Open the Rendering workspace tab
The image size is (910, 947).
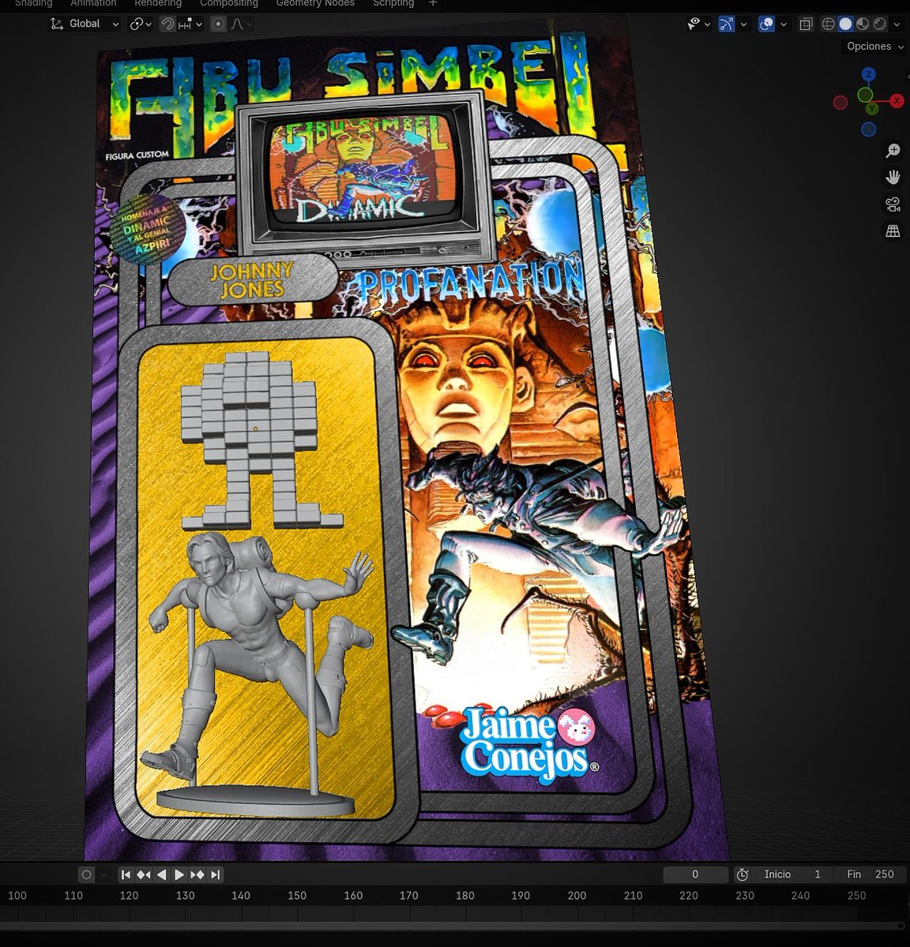(x=158, y=3)
